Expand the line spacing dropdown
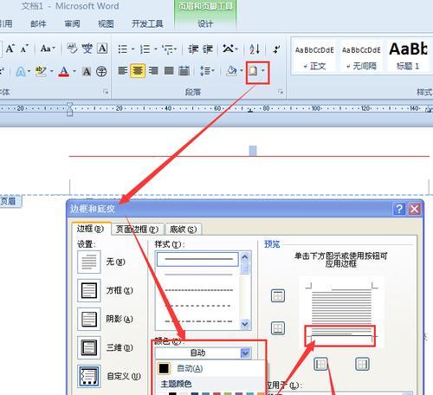Image resolution: width=433 pixels, height=395 pixels. [208, 71]
